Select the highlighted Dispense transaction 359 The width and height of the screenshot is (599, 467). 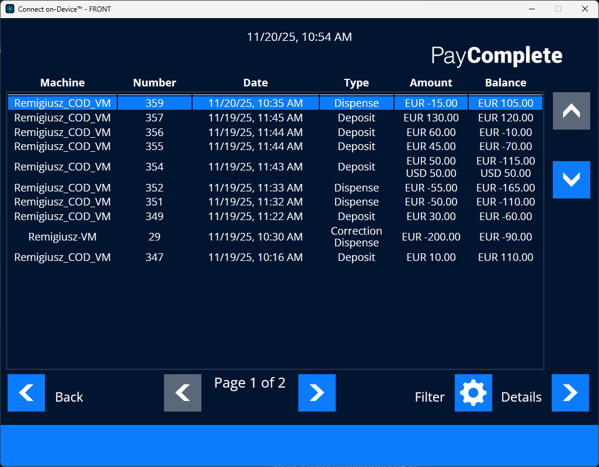pyautogui.click(x=255, y=102)
